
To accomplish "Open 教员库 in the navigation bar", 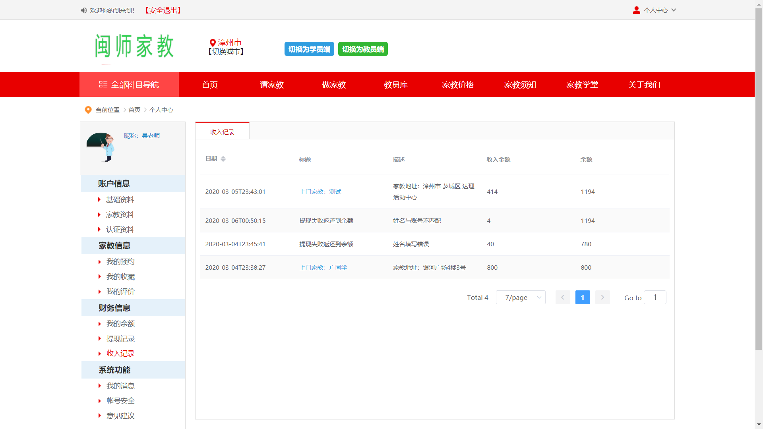I will click(396, 85).
